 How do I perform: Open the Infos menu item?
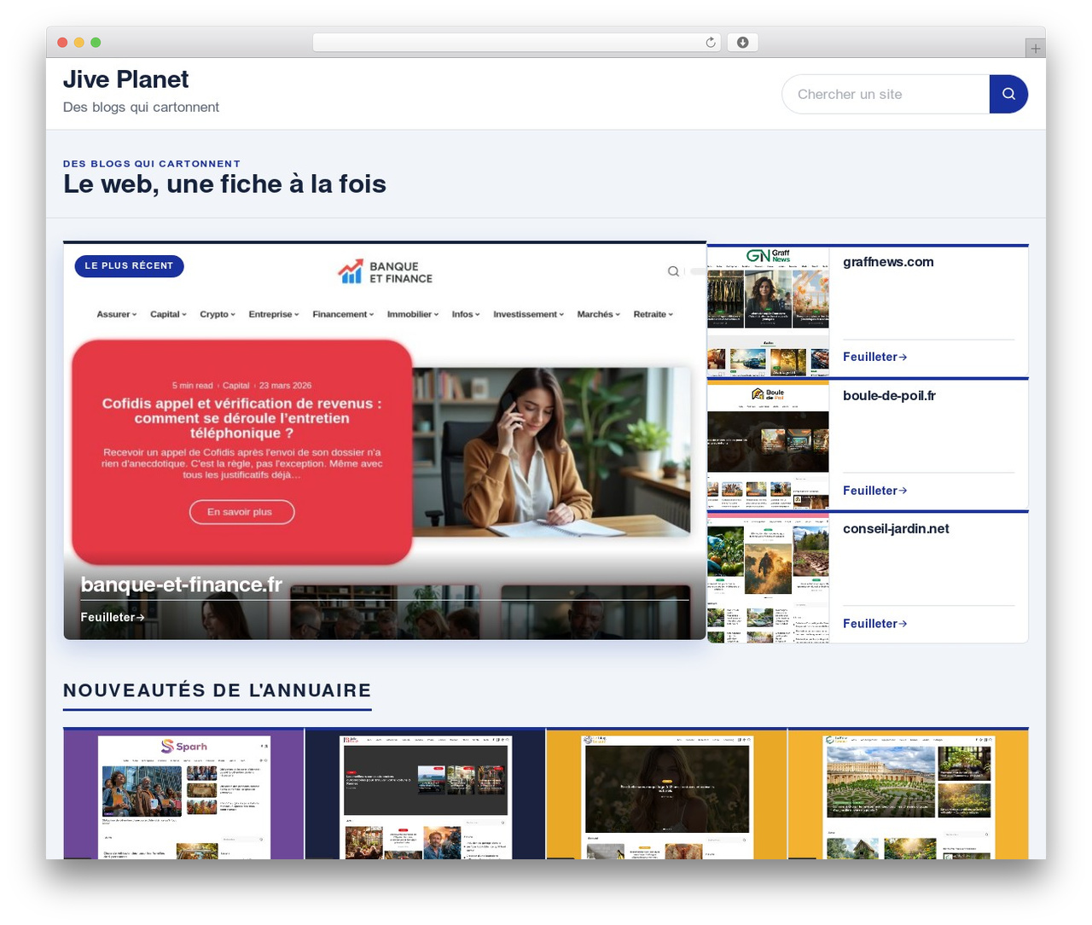(x=466, y=314)
